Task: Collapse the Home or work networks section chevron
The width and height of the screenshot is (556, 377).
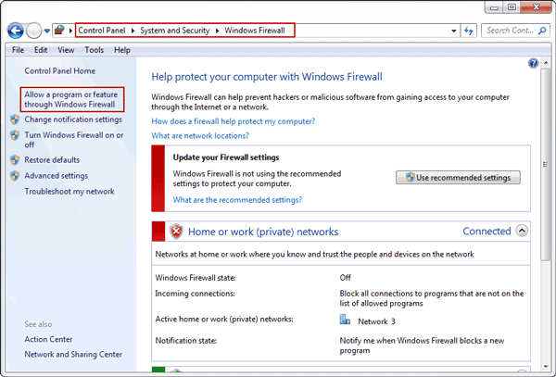Action: [x=522, y=231]
